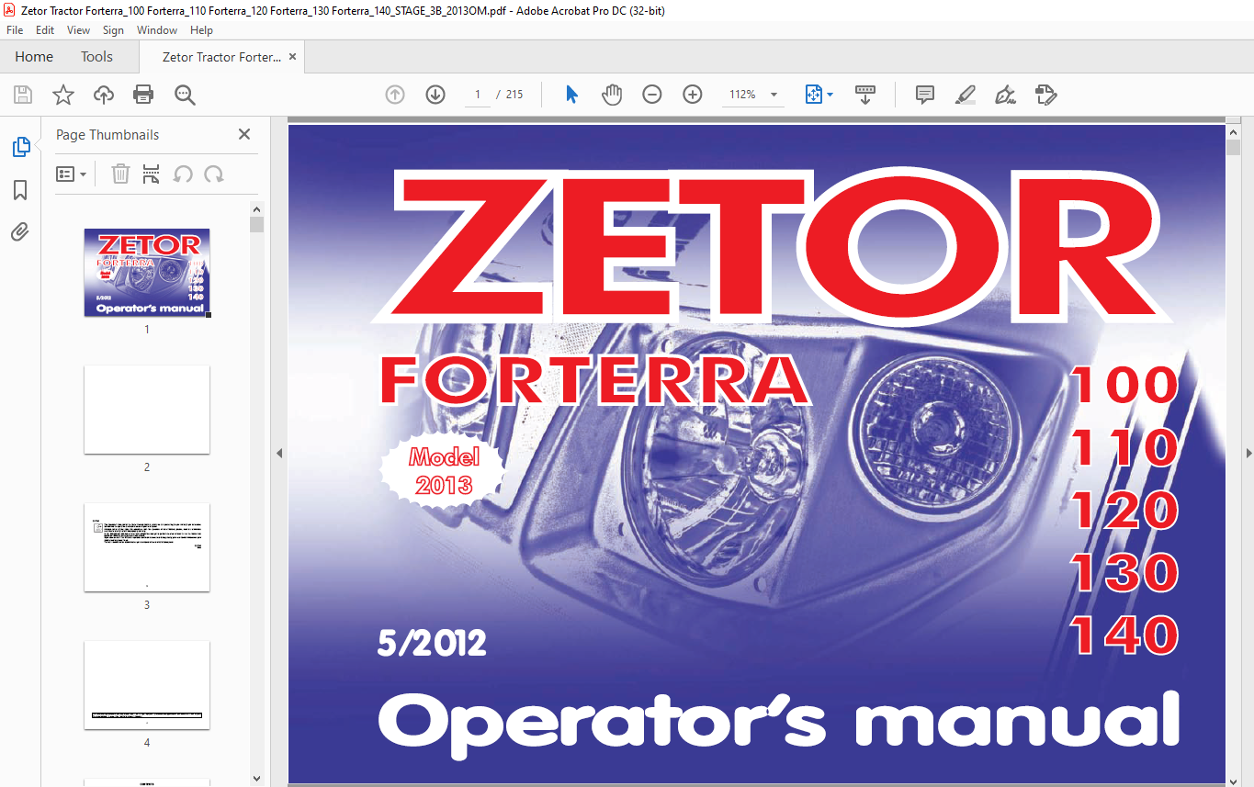Image resolution: width=1254 pixels, height=787 pixels.
Task: Click the print pages thumbnail tool icon
Action: [152, 174]
